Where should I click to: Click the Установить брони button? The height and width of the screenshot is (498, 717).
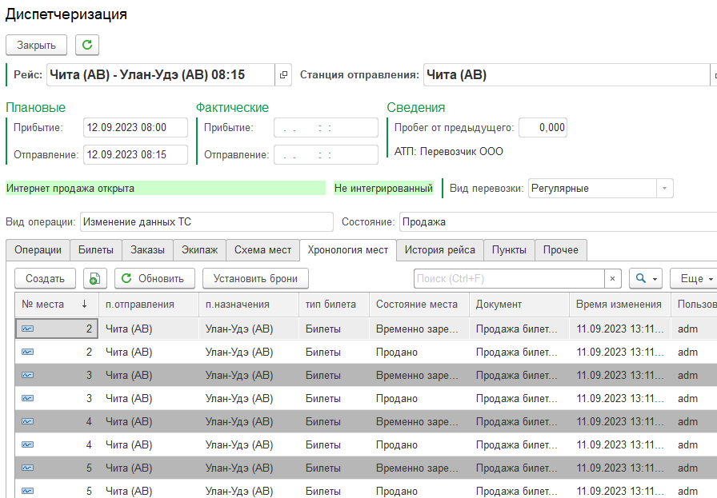click(255, 278)
